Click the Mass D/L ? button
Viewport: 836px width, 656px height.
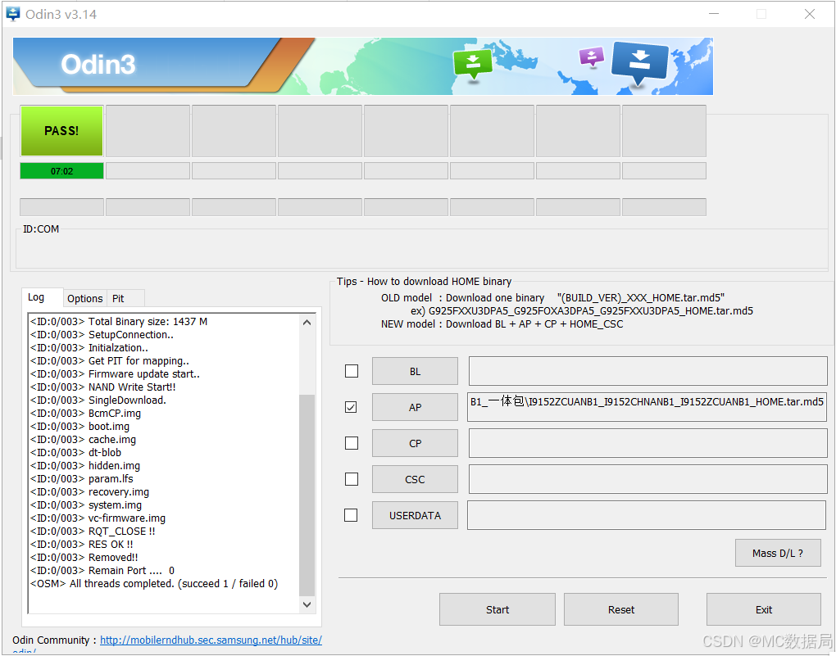pyautogui.click(x=777, y=553)
